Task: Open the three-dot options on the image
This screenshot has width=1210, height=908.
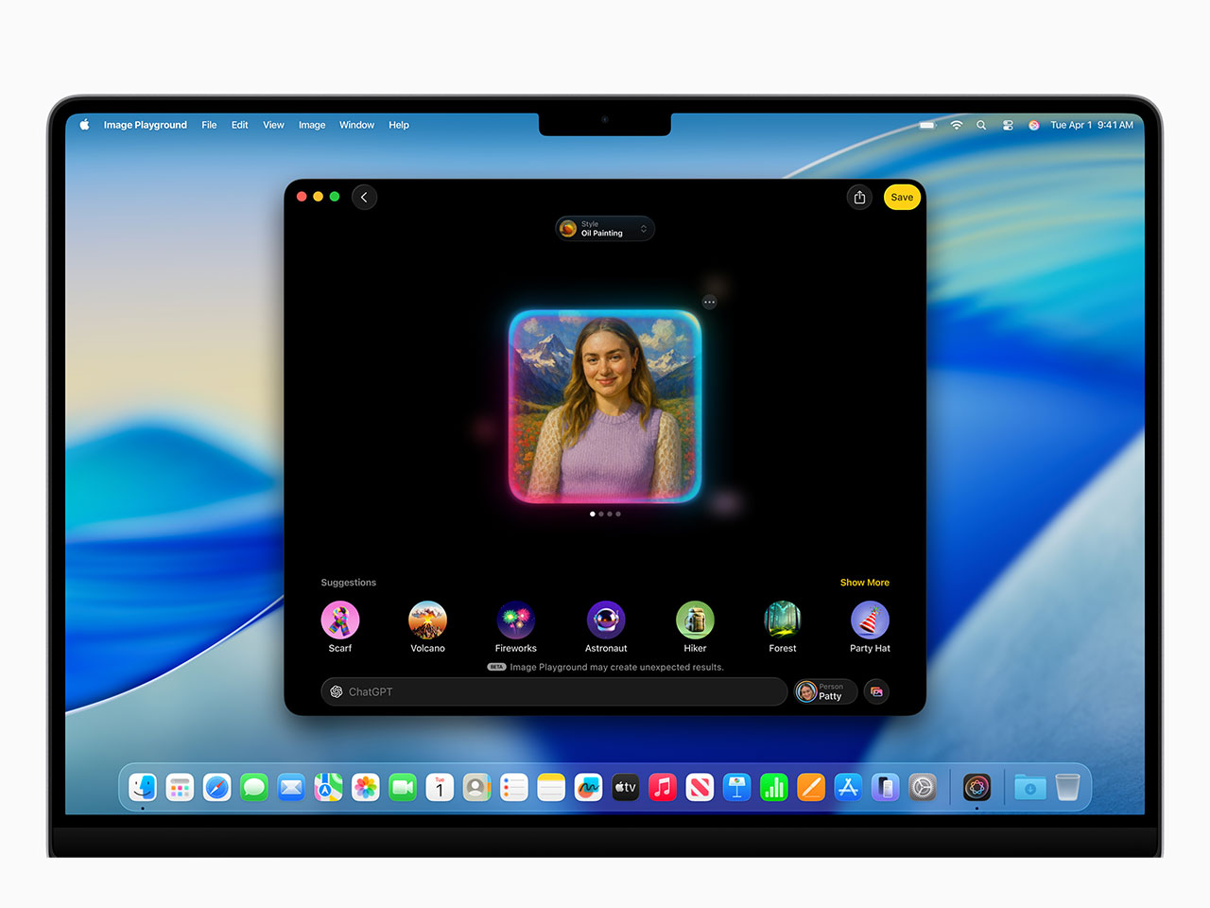Action: [x=710, y=302]
